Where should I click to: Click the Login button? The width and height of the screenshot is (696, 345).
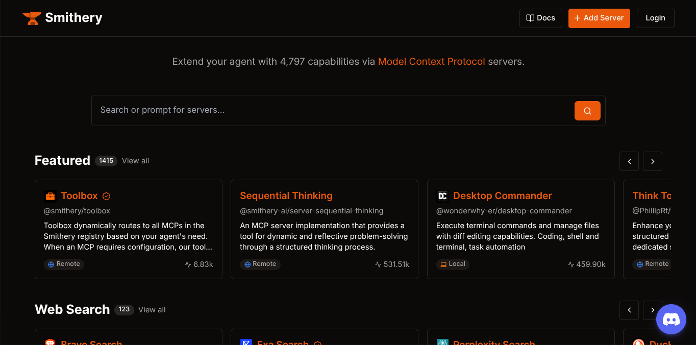tap(655, 18)
